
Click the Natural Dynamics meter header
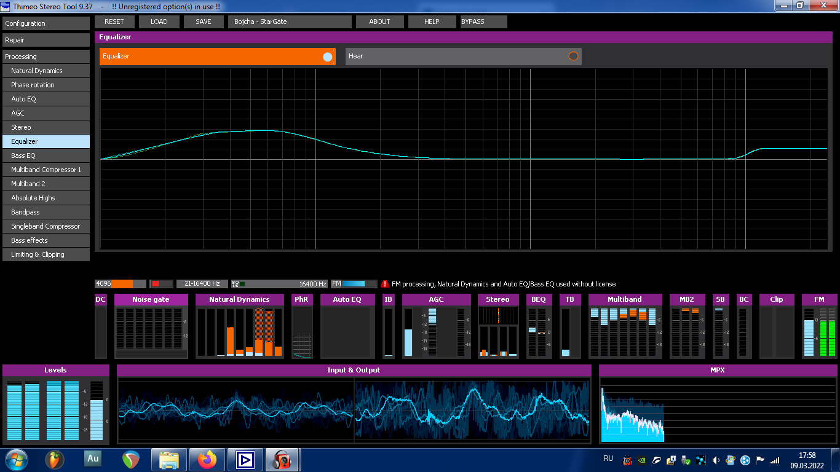(239, 299)
